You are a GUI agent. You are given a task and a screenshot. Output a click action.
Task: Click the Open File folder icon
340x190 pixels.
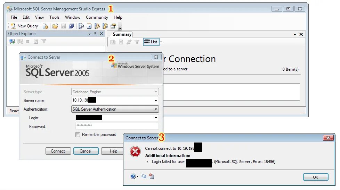tap(55, 26)
